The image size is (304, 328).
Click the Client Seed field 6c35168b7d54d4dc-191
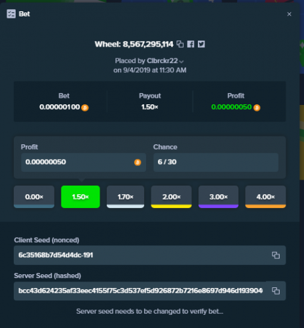coord(149,255)
